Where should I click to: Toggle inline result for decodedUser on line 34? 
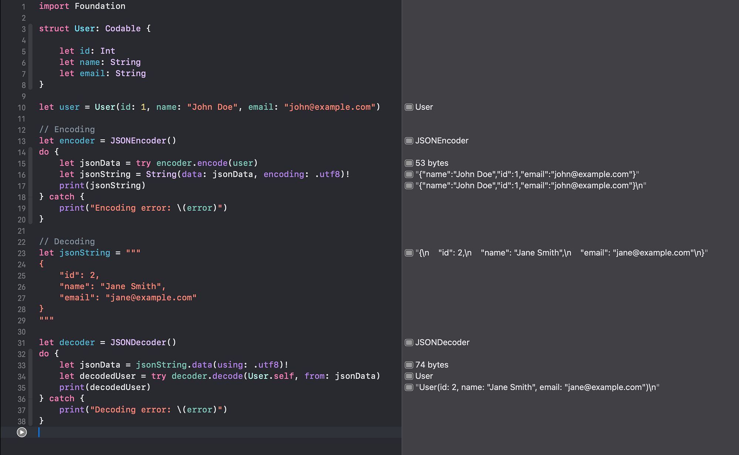click(x=409, y=376)
